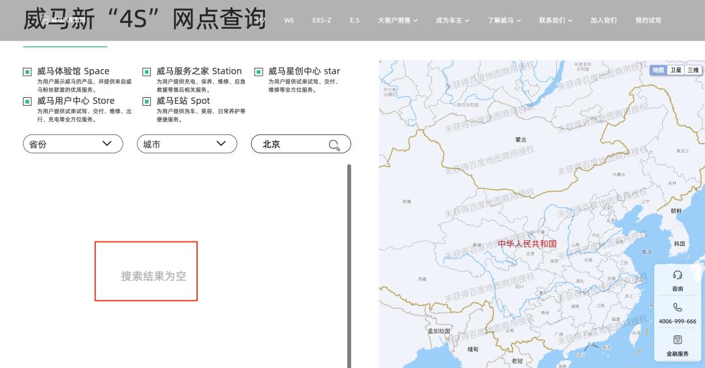Click the 预约试驾 test-drive link
Screen dimensions: 705x368
(x=648, y=20)
